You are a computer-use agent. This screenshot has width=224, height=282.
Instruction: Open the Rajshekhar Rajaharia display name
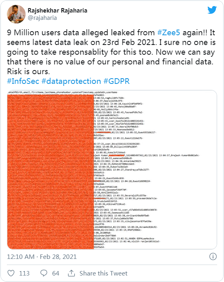(x=58, y=11)
